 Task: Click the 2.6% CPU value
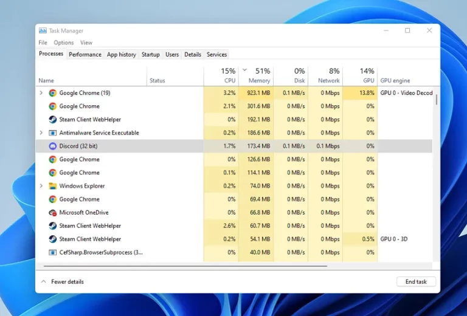point(229,226)
